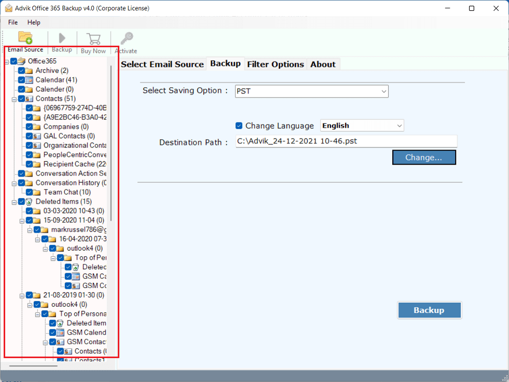The image size is (509, 382).
Task: Select the Deleted Items (15) trash icon
Action: (29, 202)
